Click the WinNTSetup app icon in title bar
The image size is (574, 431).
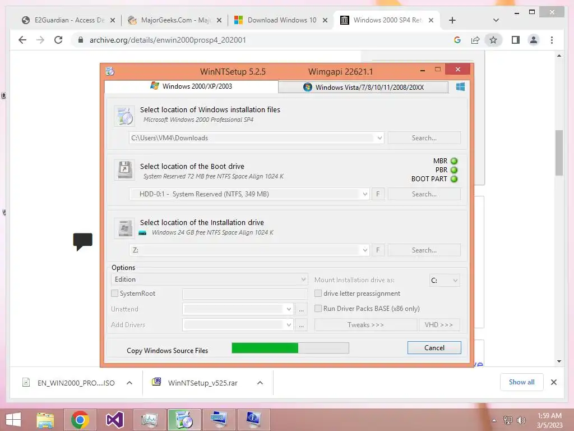tap(110, 71)
